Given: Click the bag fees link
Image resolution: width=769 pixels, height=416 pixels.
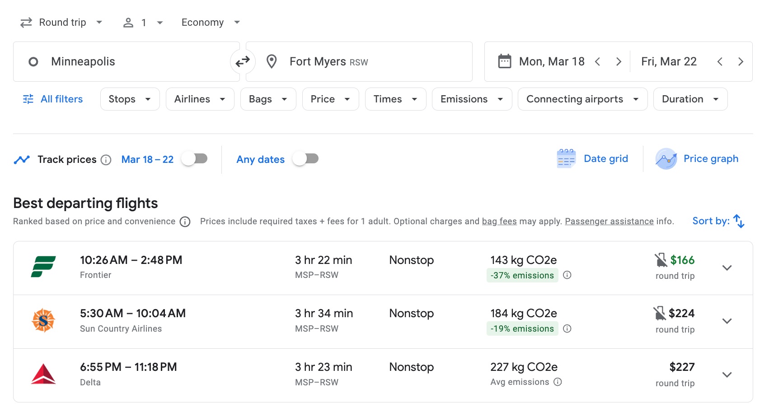Looking at the screenshot, I should (x=499, y=221).
